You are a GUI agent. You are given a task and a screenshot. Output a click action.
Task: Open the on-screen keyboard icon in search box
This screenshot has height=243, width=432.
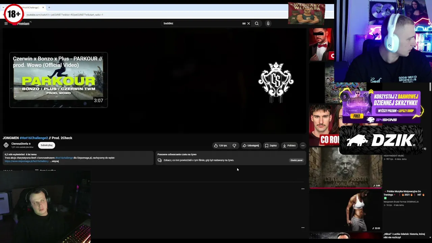pyautogui.click(x=244, y=23)
